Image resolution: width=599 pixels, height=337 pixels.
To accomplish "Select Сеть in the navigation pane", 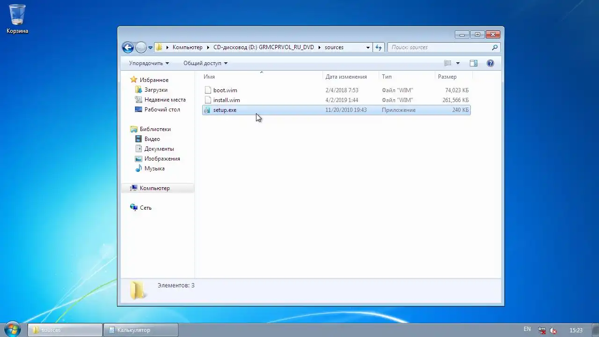I will [146, 208].
